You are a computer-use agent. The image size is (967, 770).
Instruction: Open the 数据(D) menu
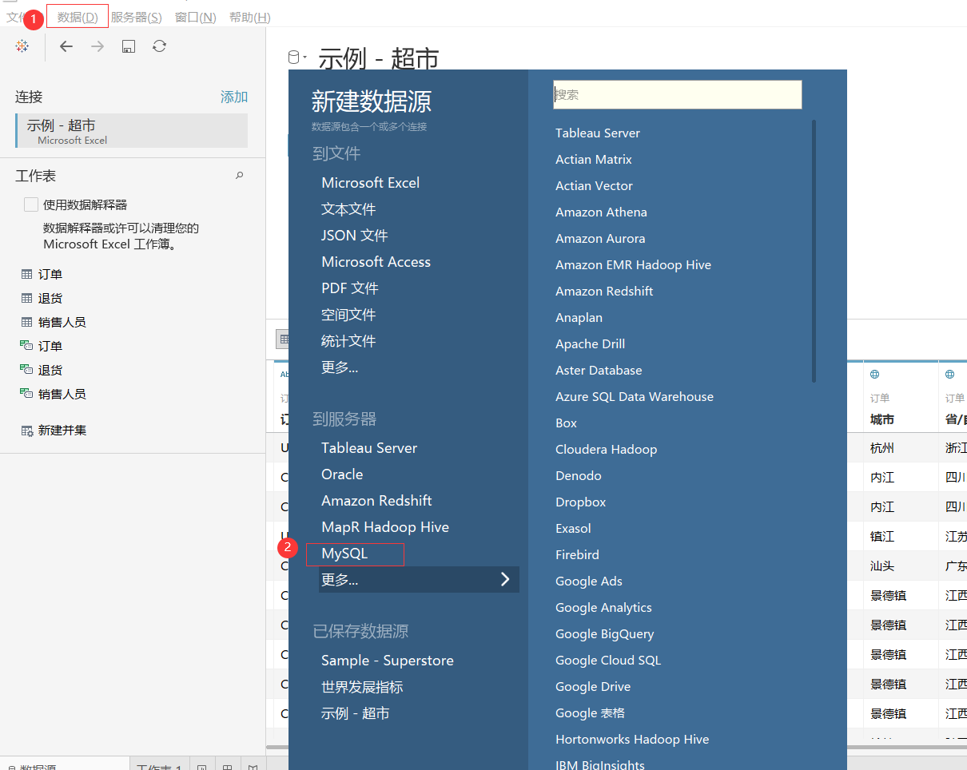78,16
